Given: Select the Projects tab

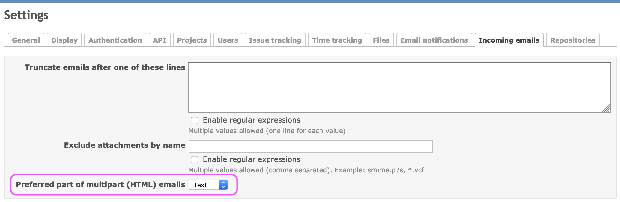Looking at the screenshot, I should point(192,40).
